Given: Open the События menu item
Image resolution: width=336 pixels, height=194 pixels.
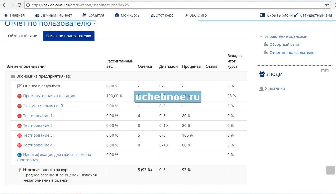Looking at the screenshot, I should pyautogui.click(x=93, y=15).
